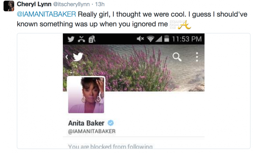This screenshot has height=153, width=253.
Task: Open search with the magnifier icon
Action: (x=177, y=57)
